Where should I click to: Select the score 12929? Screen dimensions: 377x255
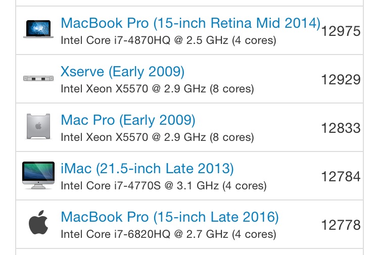341,80
